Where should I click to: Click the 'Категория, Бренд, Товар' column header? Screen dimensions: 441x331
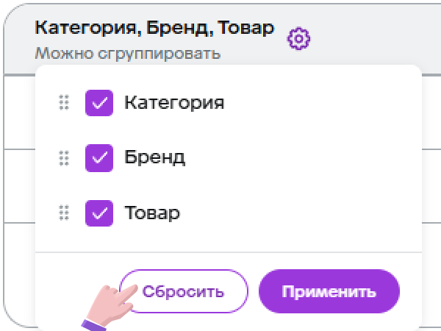[x=154, y=28]
